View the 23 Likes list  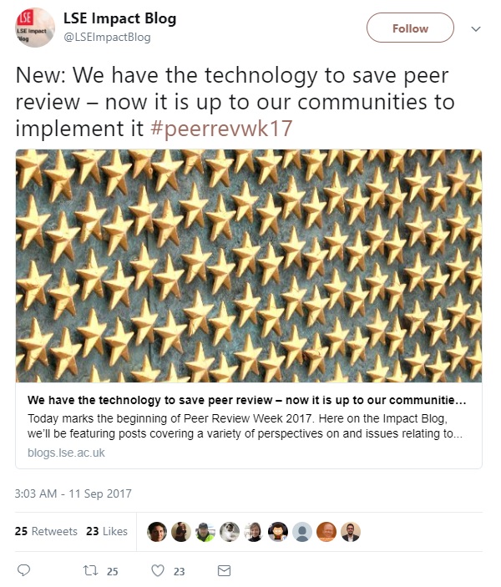point(107,531)
